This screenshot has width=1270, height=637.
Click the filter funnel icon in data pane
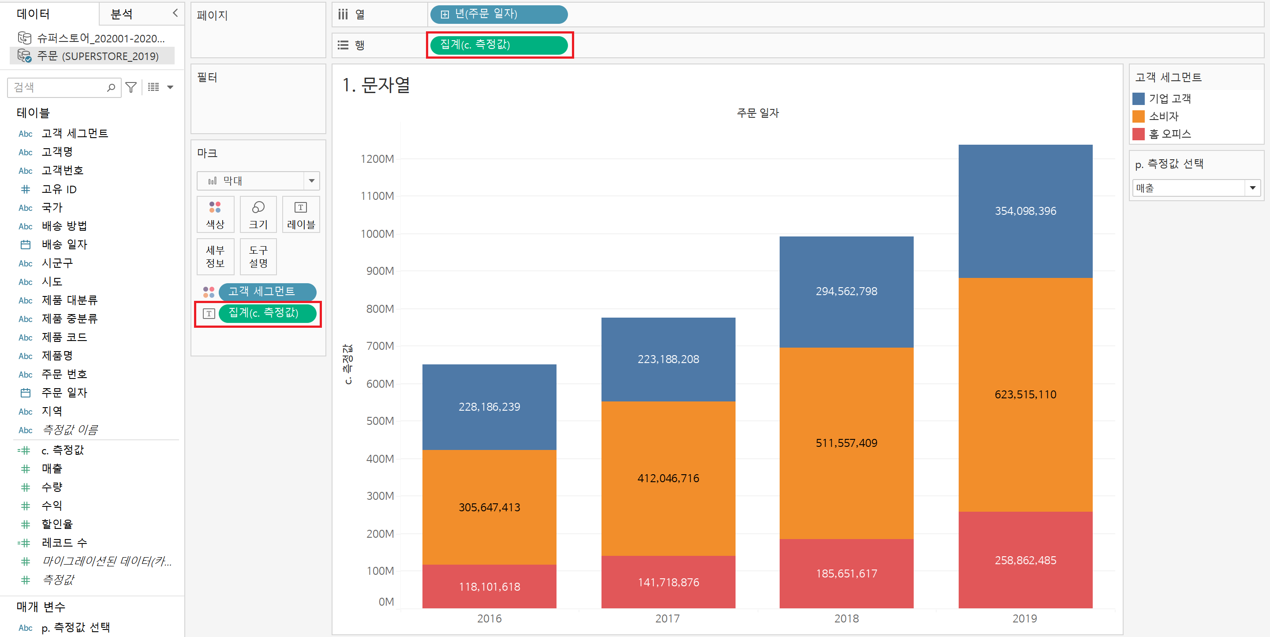[131, 87]
